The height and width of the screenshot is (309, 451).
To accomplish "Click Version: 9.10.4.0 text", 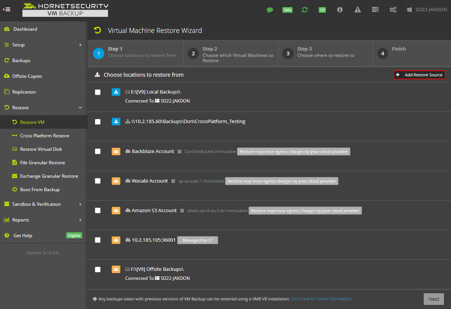I will click(x=43, y=253).
